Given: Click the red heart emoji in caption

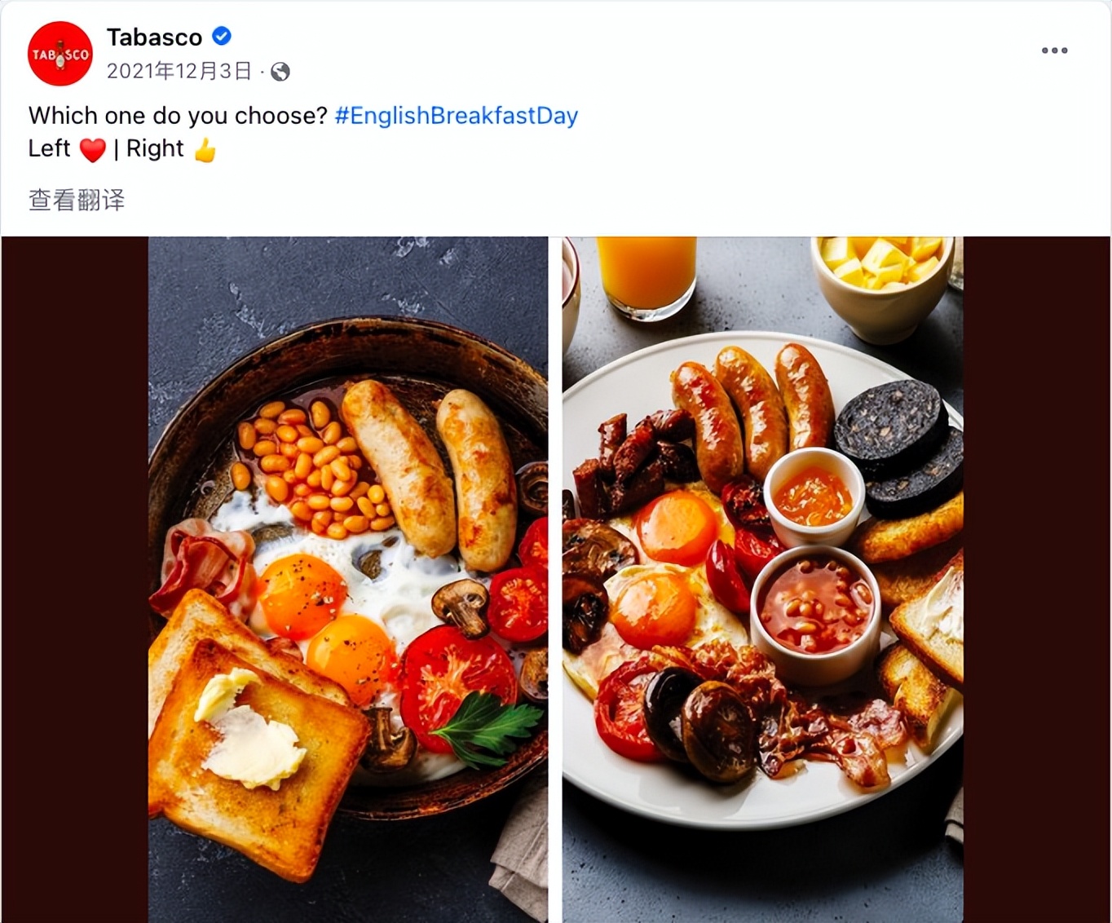Looking at the screenshot, I should click(93, 150).
